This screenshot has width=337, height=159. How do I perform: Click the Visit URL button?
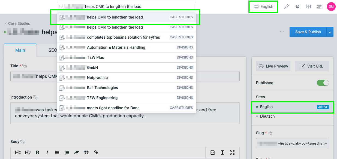(312, 66)
